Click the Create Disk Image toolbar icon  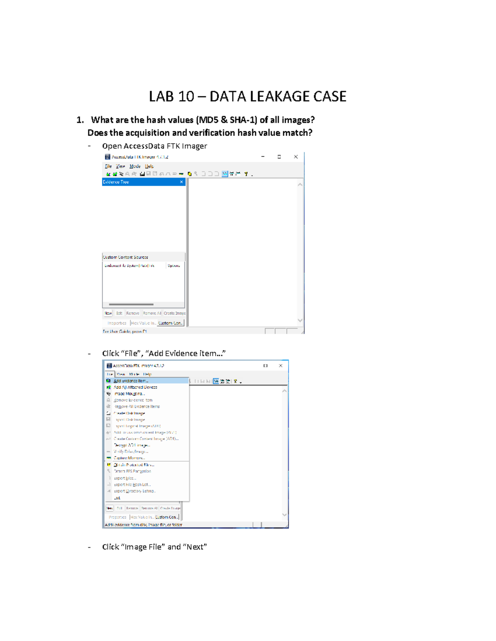142,173
